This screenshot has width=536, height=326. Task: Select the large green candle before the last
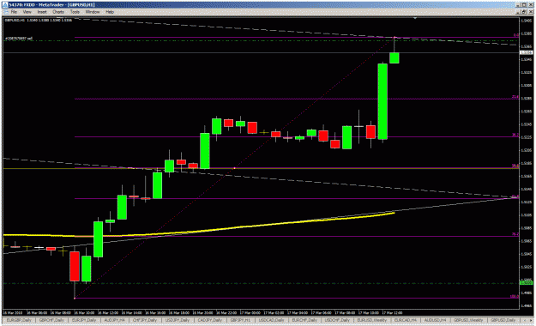point(382,101)
